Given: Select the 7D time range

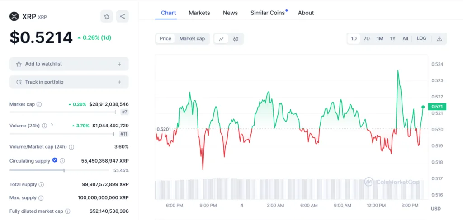Looking at the screenshot, I should click(x=367, y=39).
